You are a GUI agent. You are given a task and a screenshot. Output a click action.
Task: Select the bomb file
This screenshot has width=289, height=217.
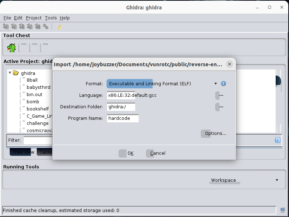[33, 102]
